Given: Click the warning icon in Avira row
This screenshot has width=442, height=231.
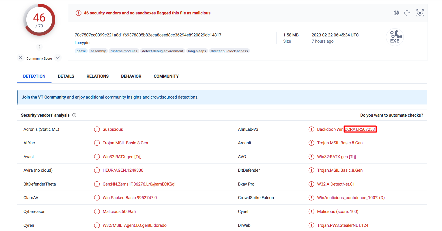Looking at the screenshot, I should [x=97, y=170].
